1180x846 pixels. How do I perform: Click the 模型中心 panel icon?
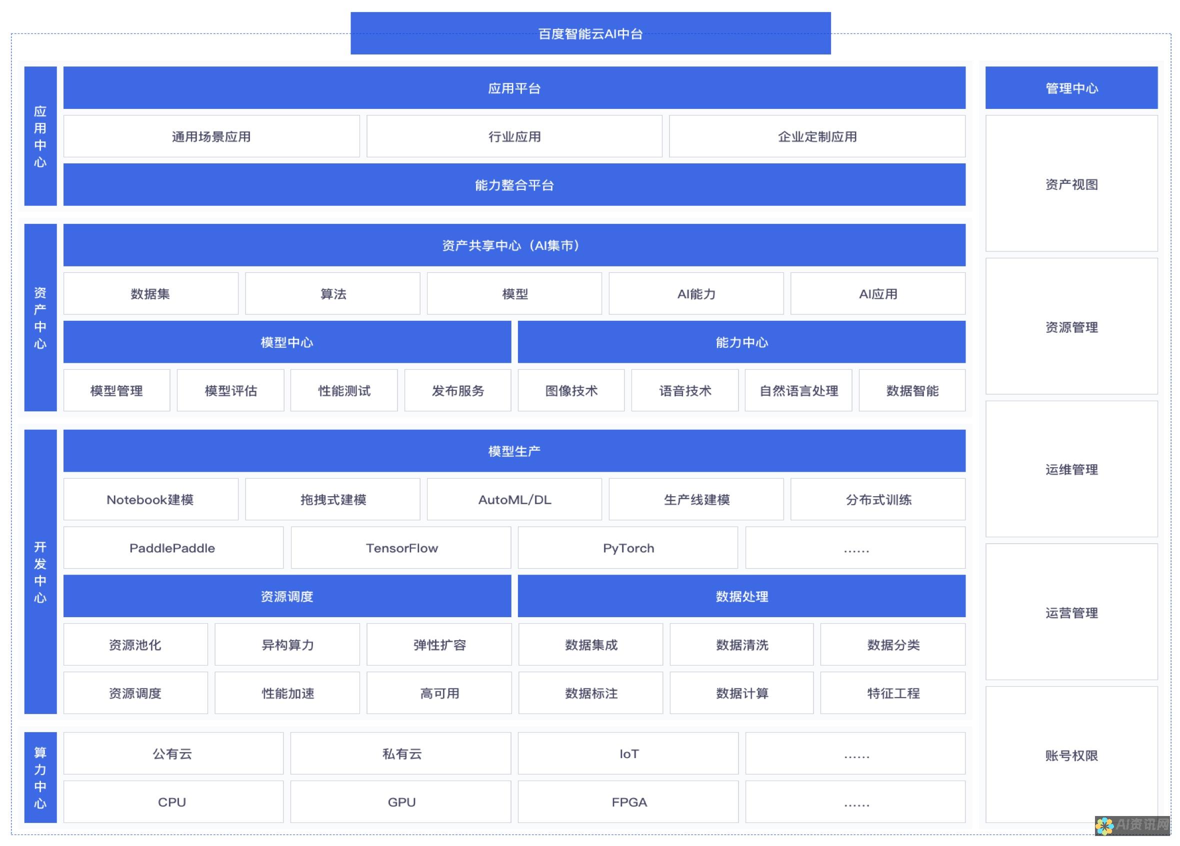pos(287,341)
